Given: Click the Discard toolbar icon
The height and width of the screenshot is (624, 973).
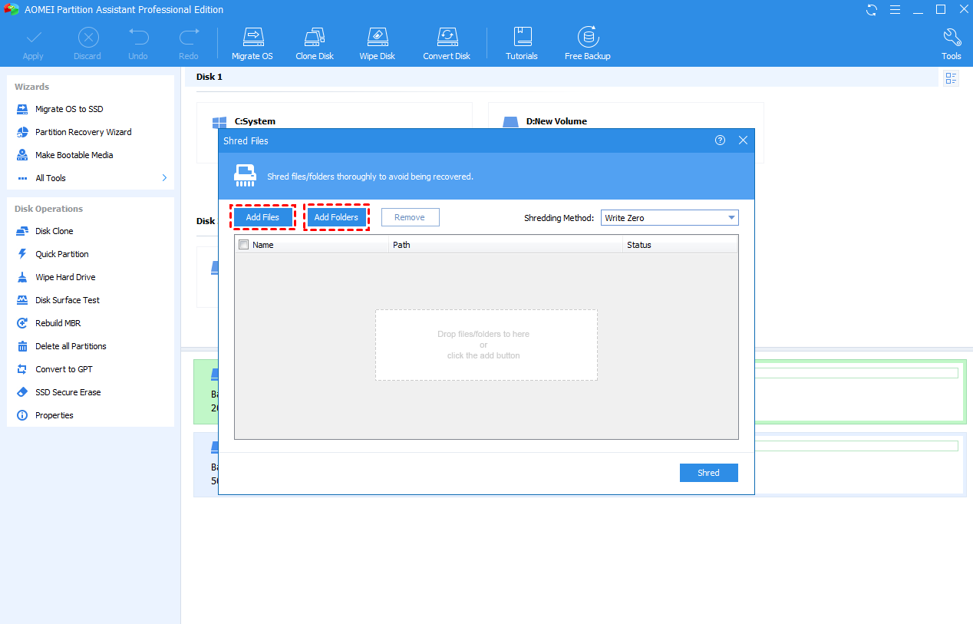Looking at the screenshot, I should point(88,37).
